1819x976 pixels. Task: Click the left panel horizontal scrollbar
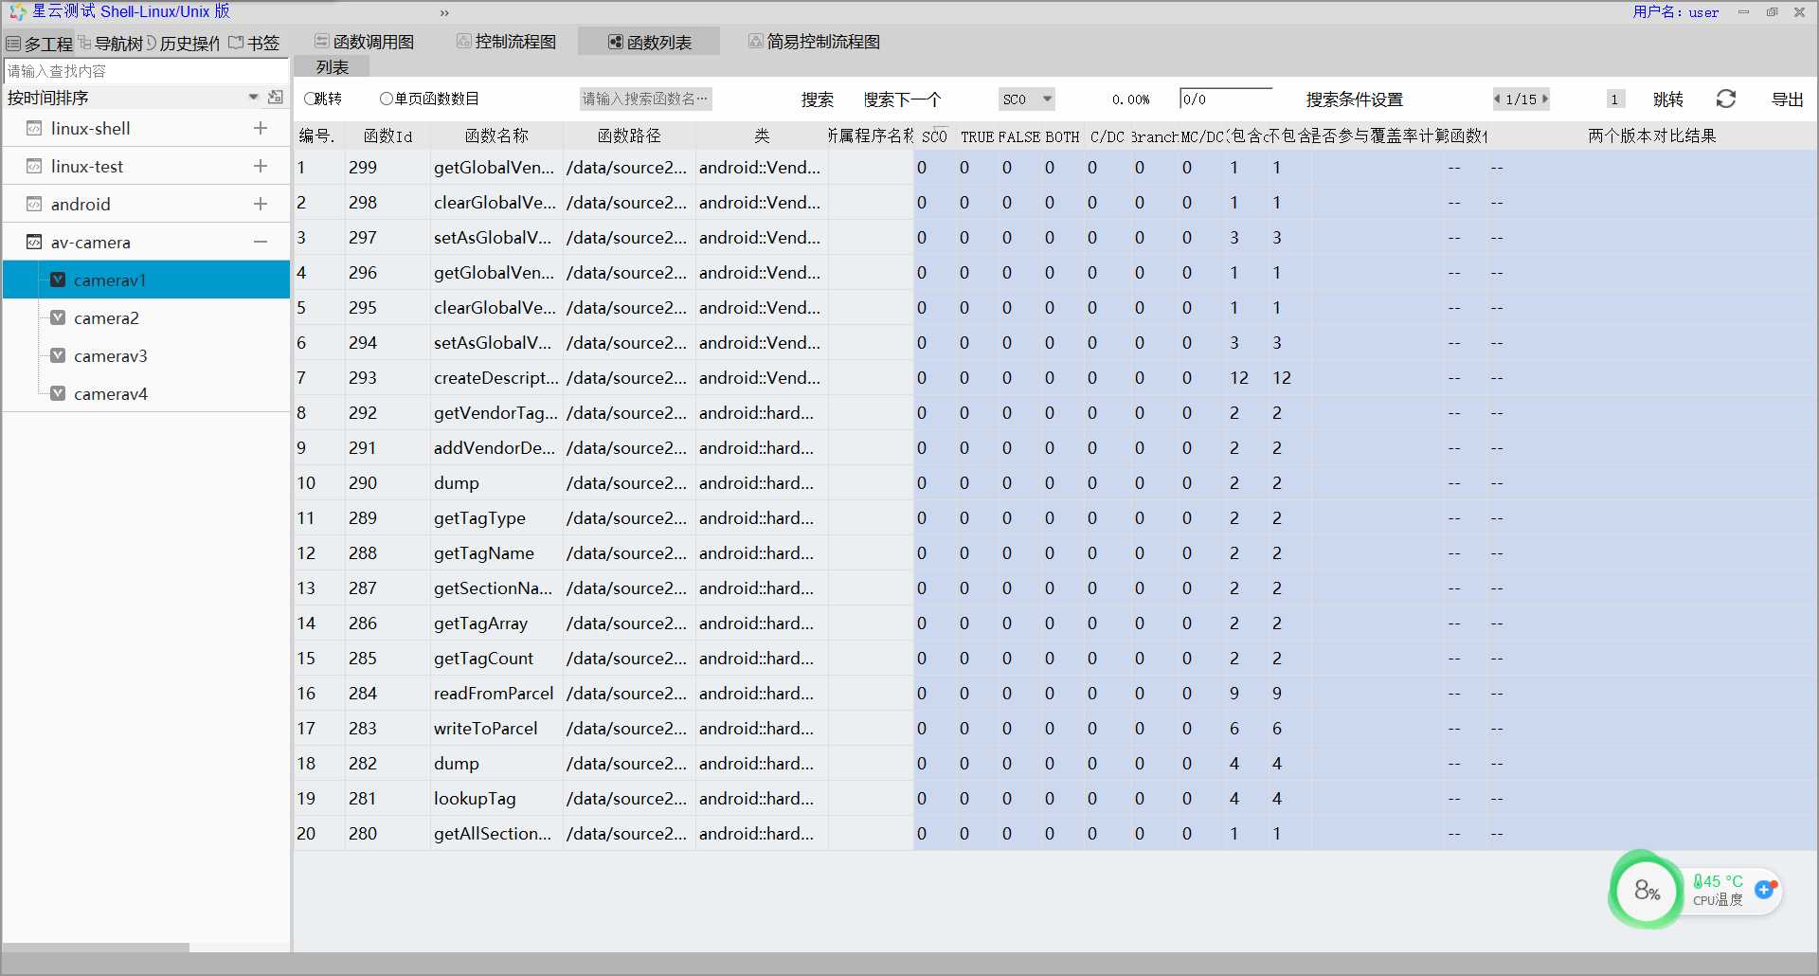click(96, 948)
